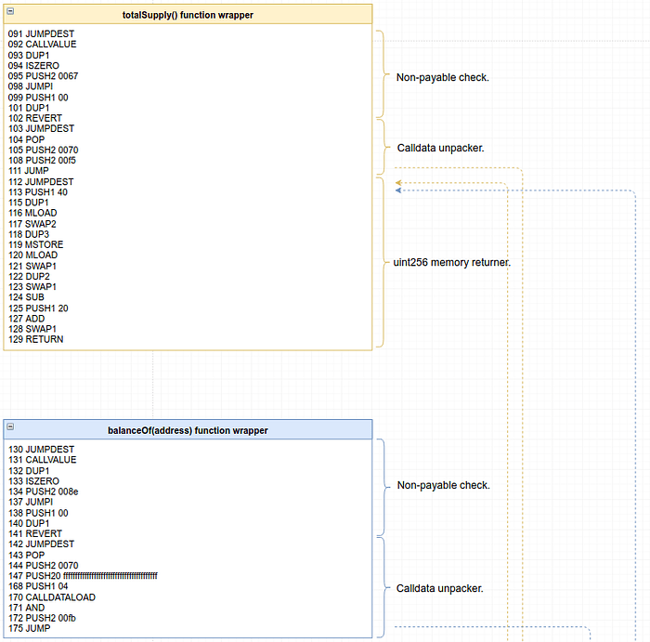The height and width of the screenshot is (642, 650).
Task: Click the line '131 CALLVALUE'
Action: 43,460
